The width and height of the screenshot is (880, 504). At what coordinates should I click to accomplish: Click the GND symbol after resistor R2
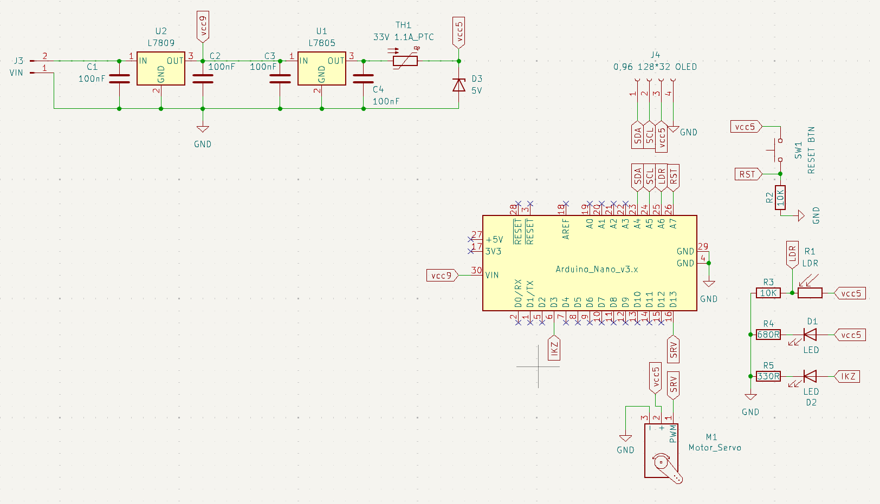tap(800, 215)
